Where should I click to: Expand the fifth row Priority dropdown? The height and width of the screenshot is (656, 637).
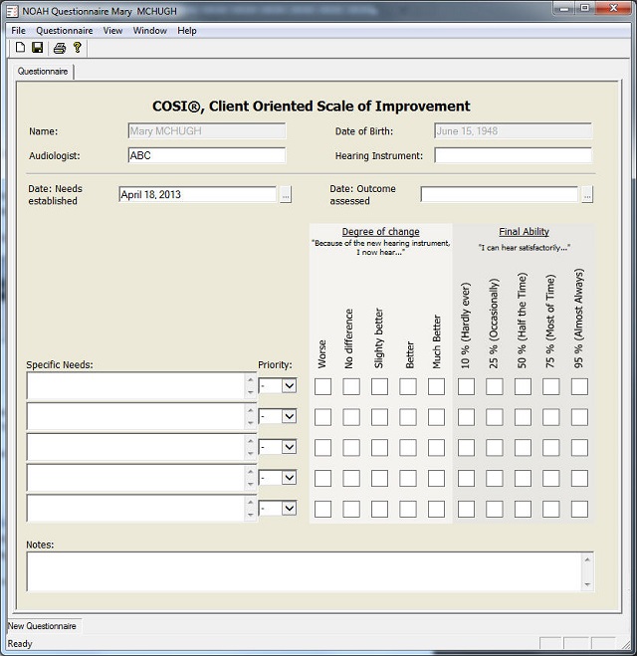pyautogui.click(x=289, y=509)
